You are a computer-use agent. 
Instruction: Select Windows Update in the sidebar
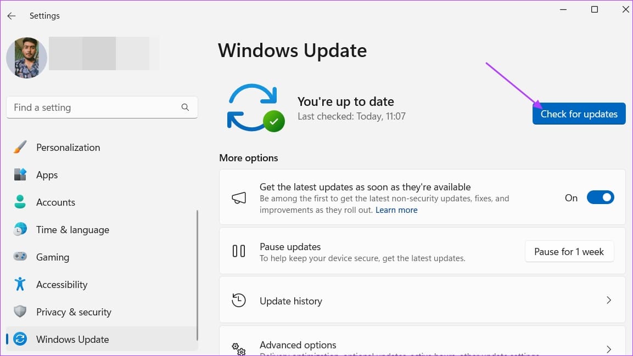pos(72,339)
